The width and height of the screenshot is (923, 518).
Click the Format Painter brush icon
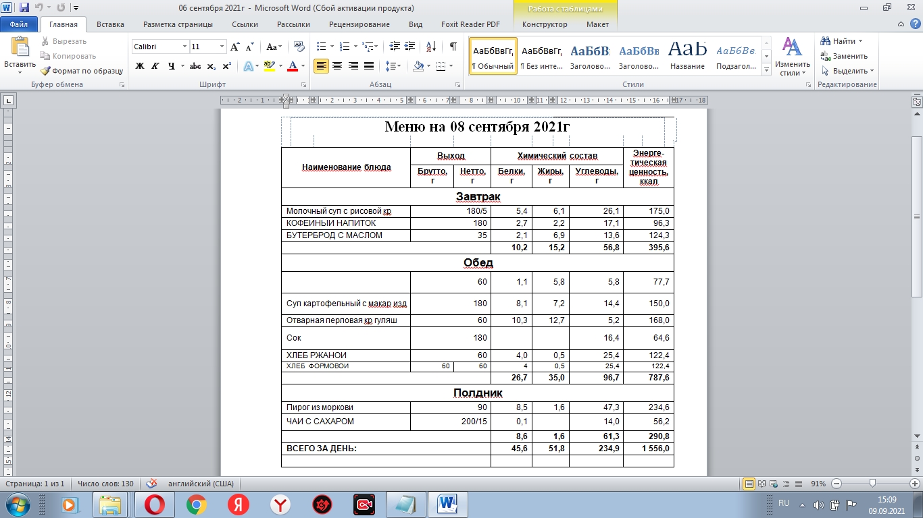[x=45, y=71]
